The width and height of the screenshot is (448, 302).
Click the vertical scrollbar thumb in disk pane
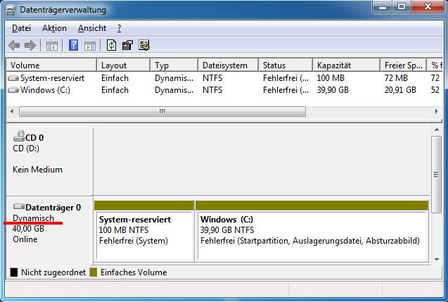click(x=437, y=175)
